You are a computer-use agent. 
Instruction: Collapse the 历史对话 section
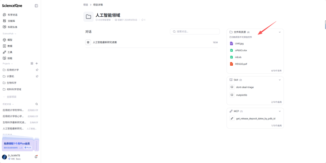(x=13, y=104)
